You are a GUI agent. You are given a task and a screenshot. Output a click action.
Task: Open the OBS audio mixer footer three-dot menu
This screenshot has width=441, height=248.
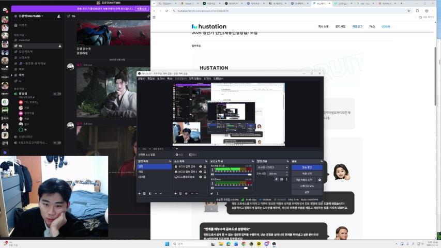point(217,193)
